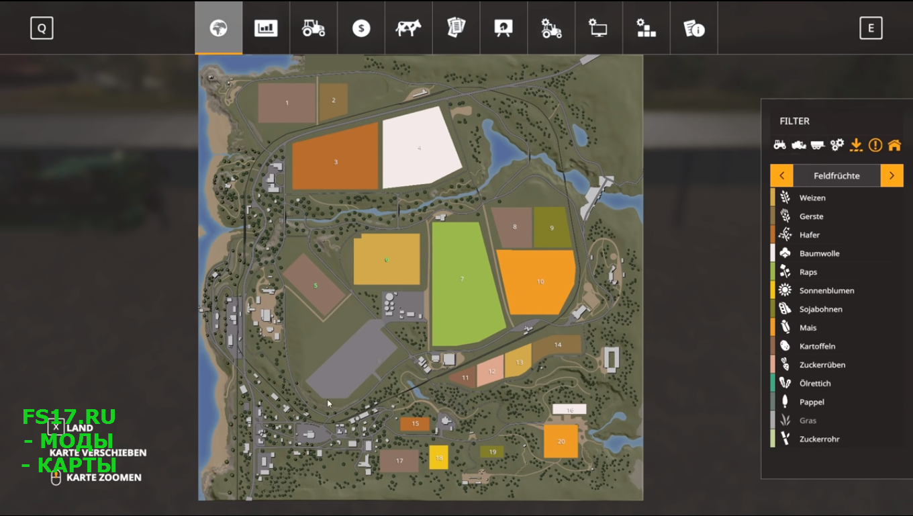Click the X Land key hint
This screenshot has width=913, height=516.
71,427
